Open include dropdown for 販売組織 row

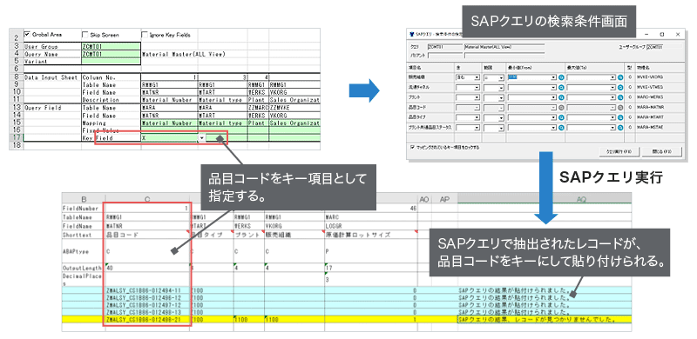(477, 77)
